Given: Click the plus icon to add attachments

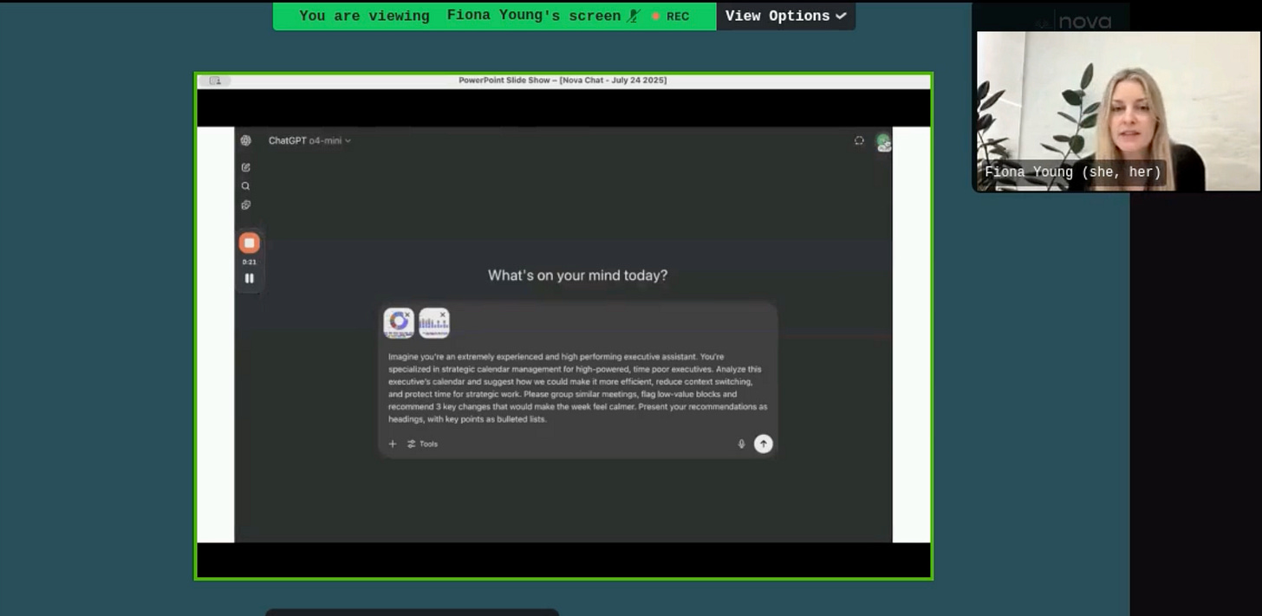Looking at the screenshot, I should (x=393, y=444).
